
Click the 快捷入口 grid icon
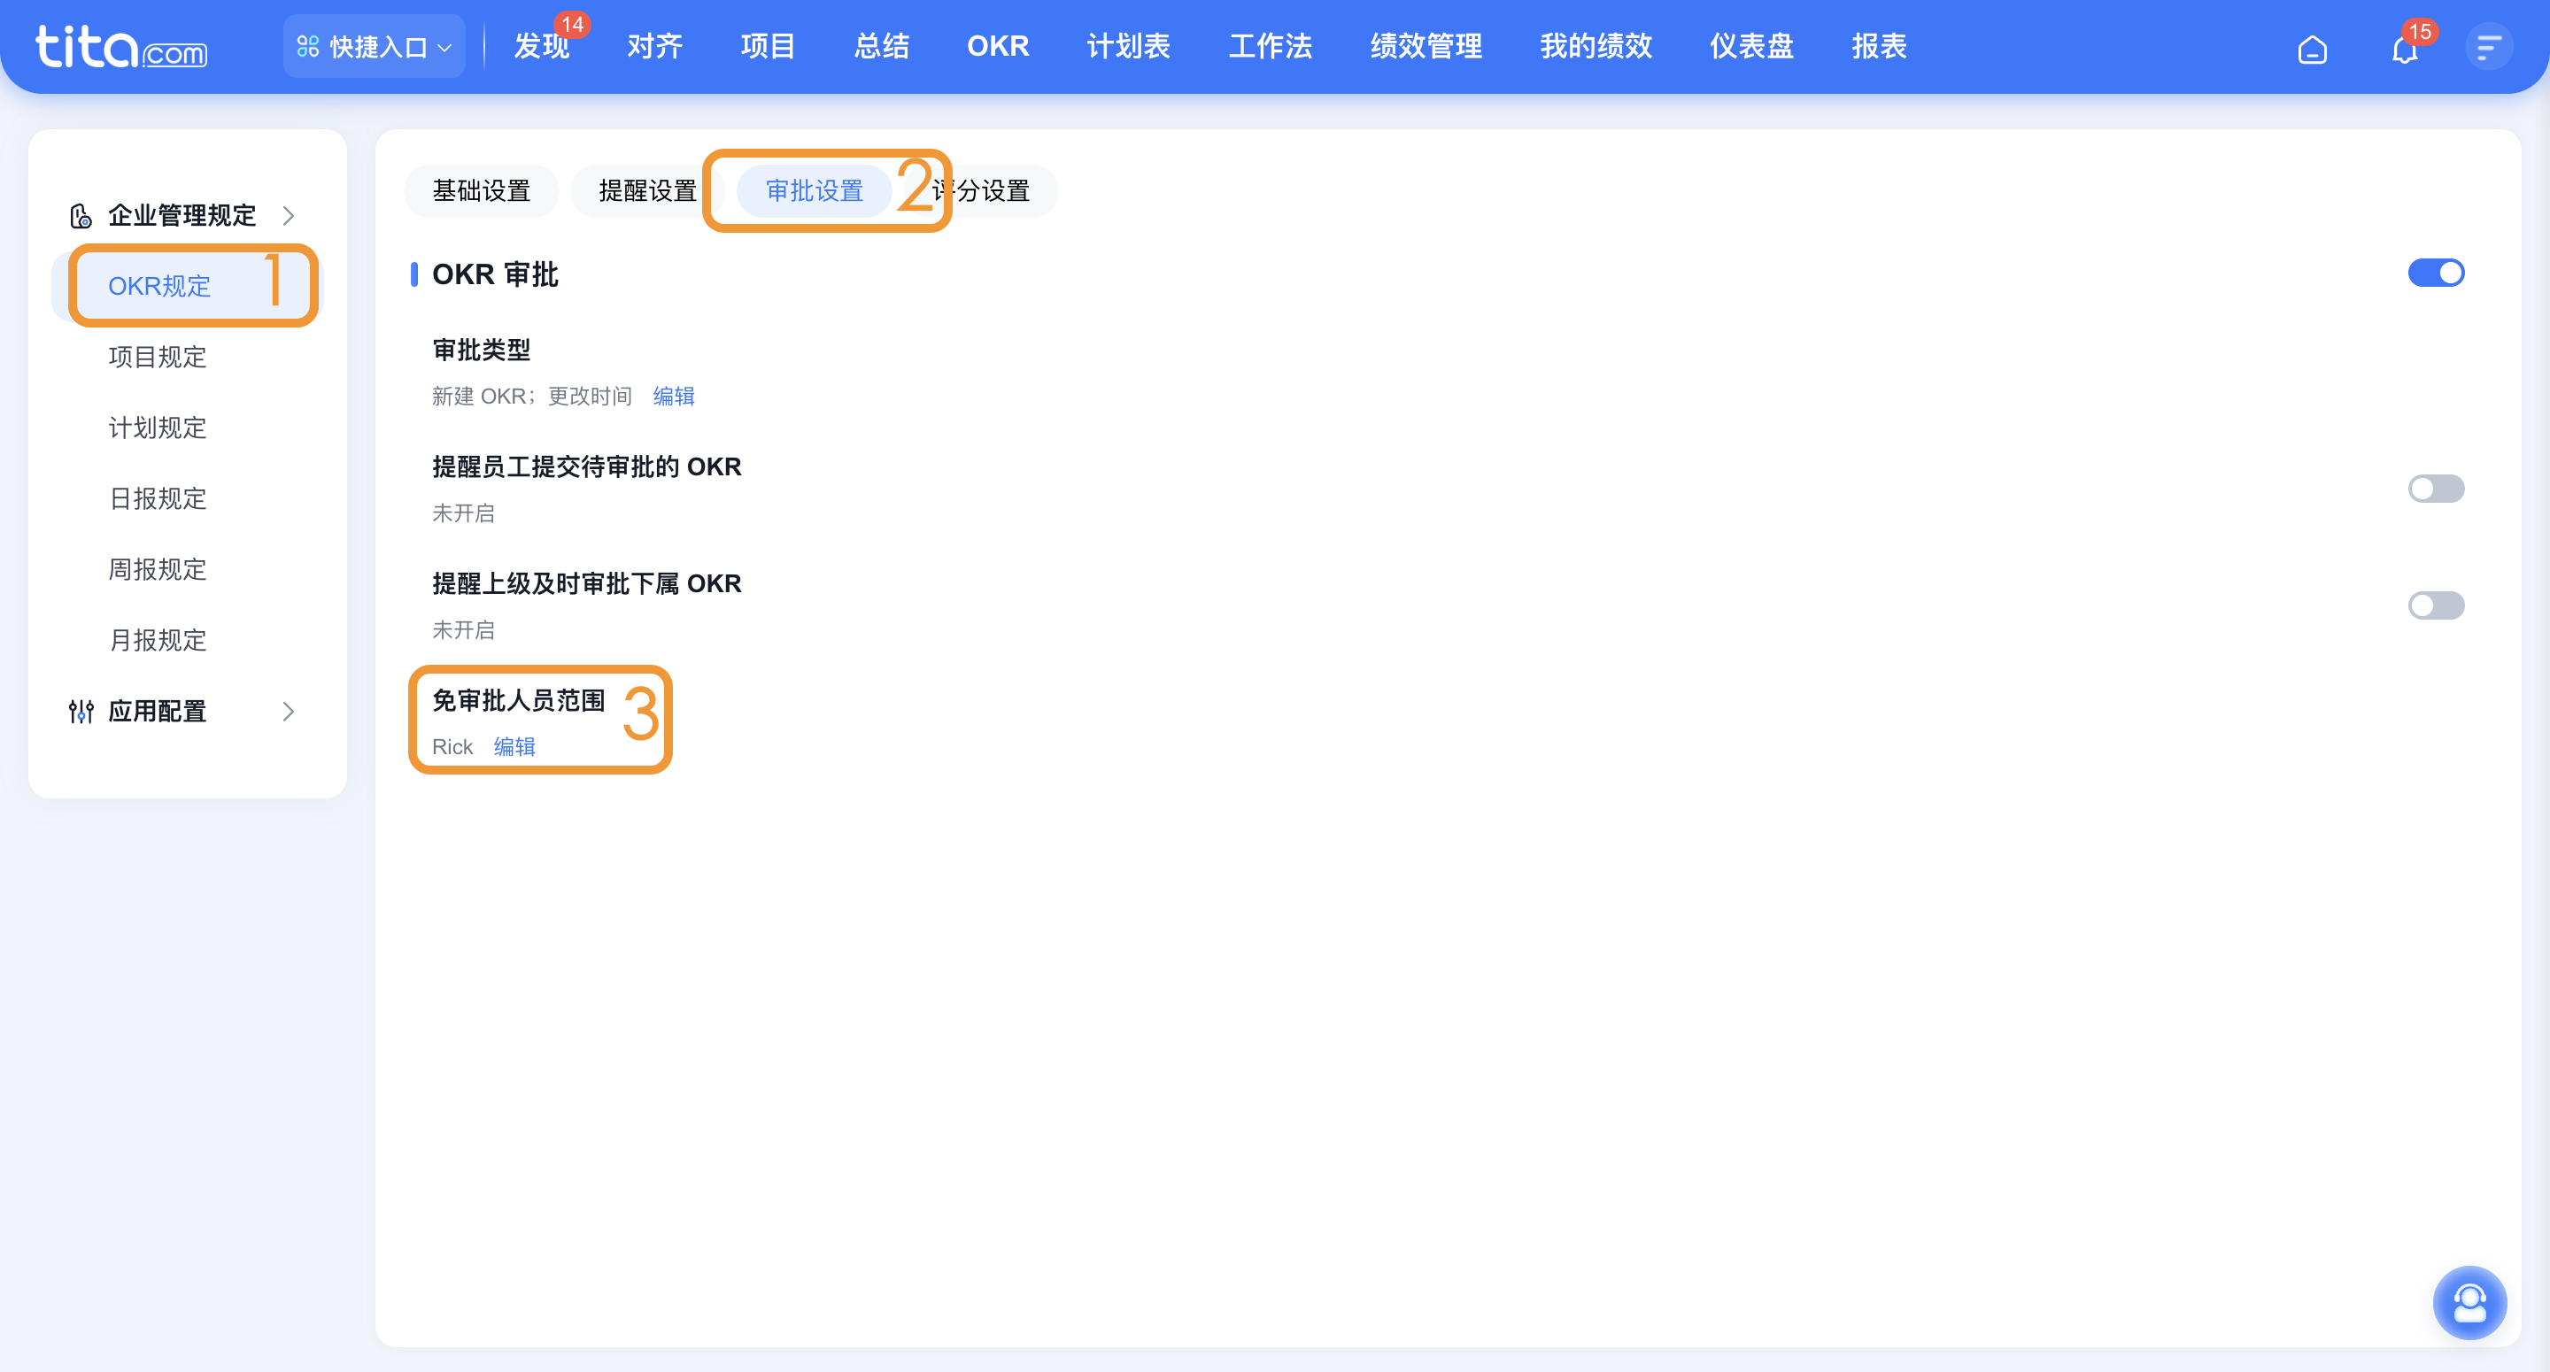308,47
